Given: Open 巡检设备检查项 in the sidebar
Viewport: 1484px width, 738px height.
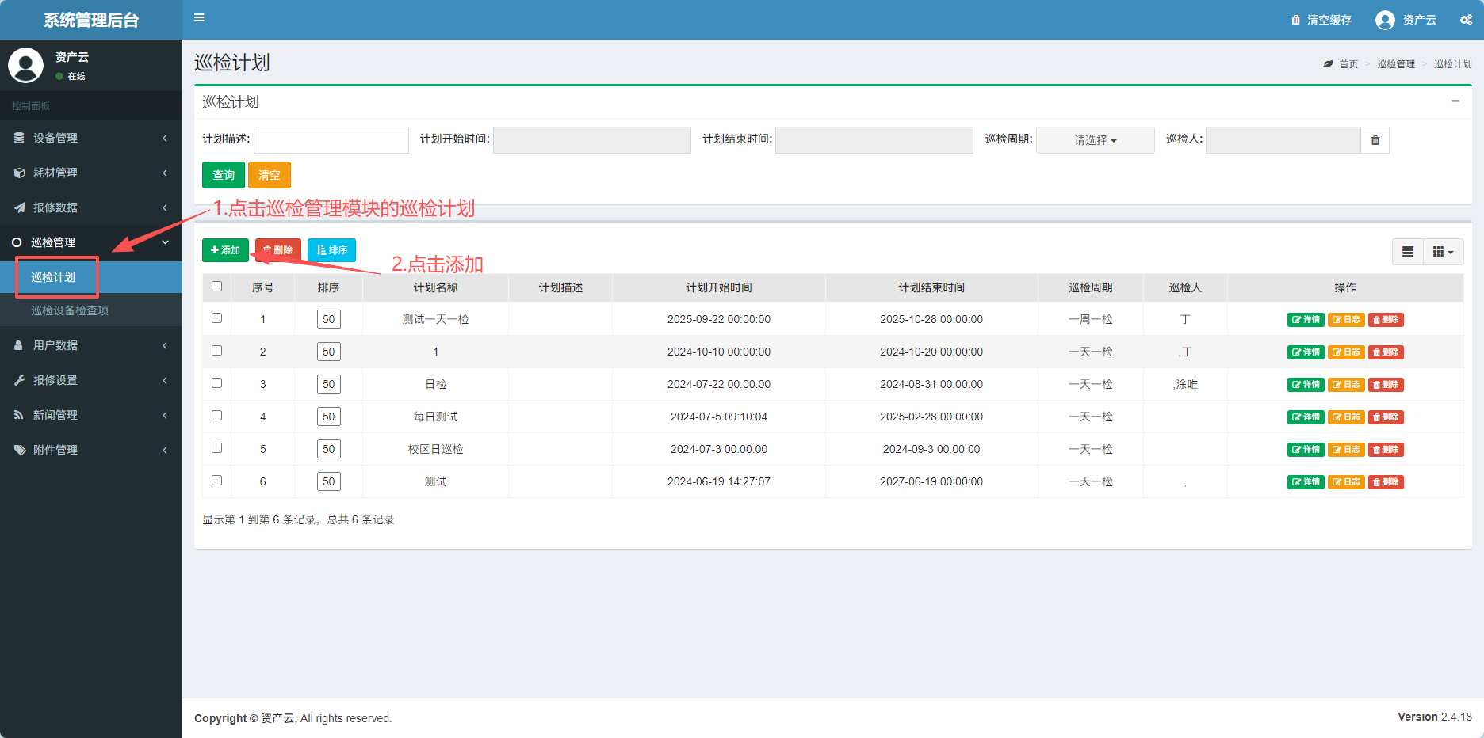Looking at the screenshot, I should pos(70,310).
